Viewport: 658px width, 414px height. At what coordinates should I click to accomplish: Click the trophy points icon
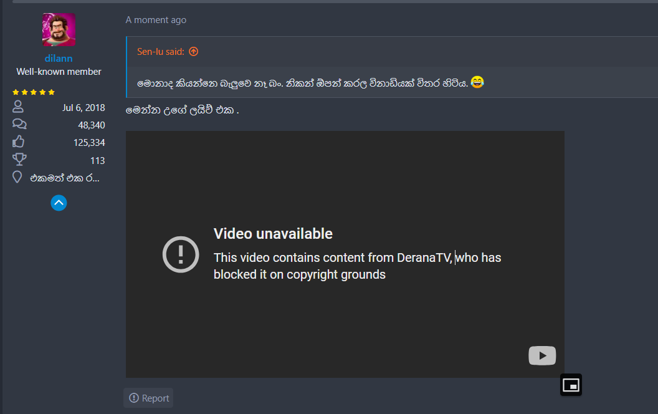19,160
